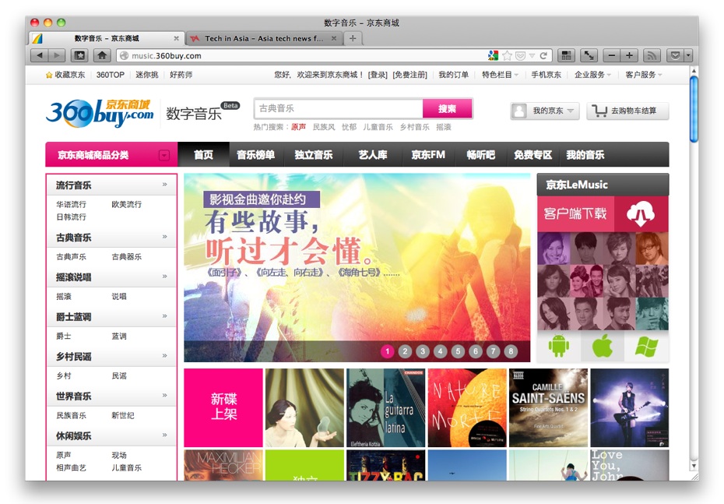Select the 首页 navigation tab
Screen dimensions: 724x504
coord(204,155)
